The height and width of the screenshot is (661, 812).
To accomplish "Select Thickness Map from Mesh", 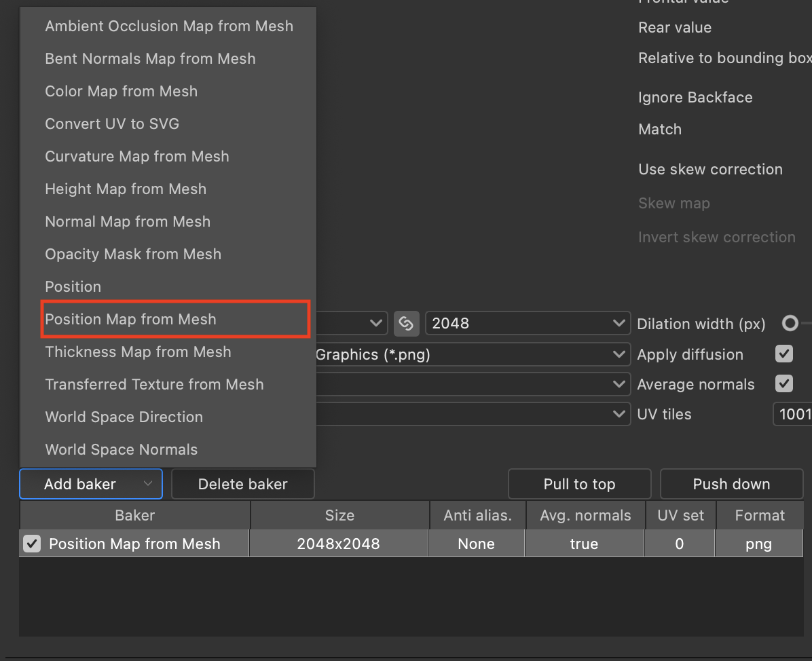I will [x=138, y=352].
